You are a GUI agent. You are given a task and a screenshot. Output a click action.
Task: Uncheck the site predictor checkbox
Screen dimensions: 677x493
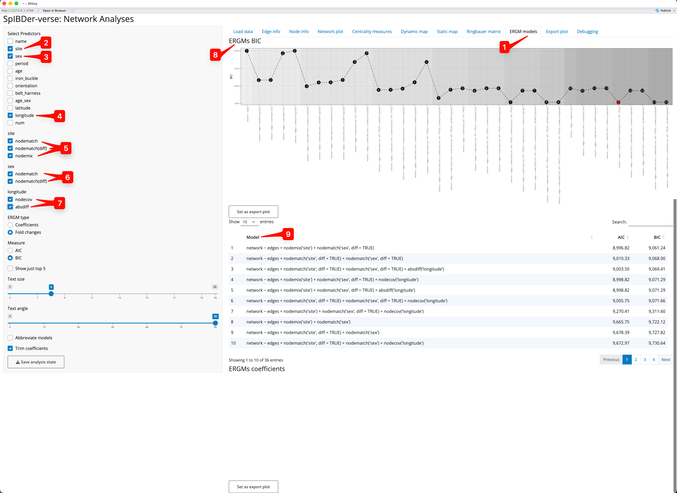[x=10, y=49]
